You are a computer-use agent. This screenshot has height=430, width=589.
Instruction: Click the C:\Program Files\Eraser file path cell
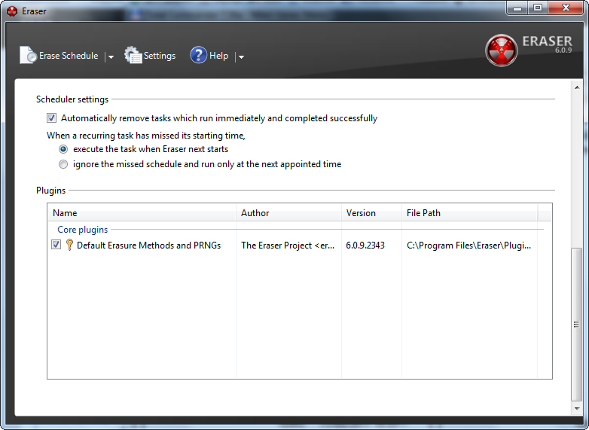point(468,245)
